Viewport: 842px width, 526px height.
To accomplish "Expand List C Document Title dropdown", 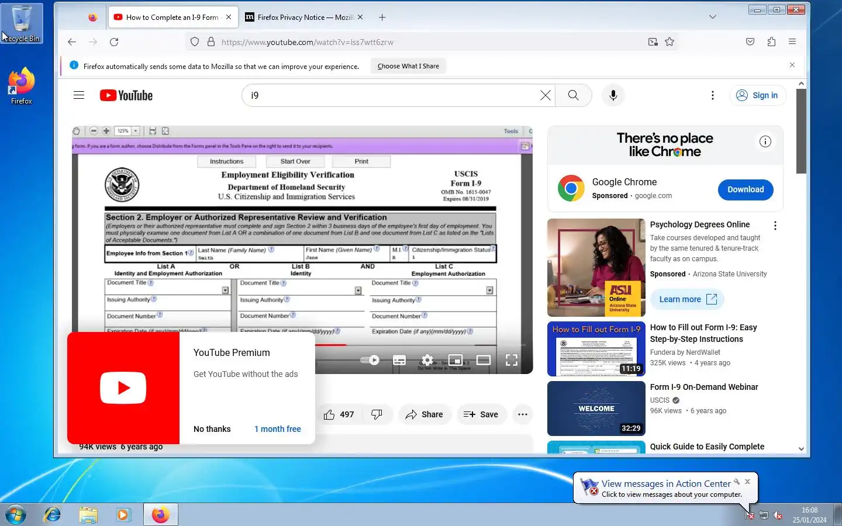I will click(489, 290).
